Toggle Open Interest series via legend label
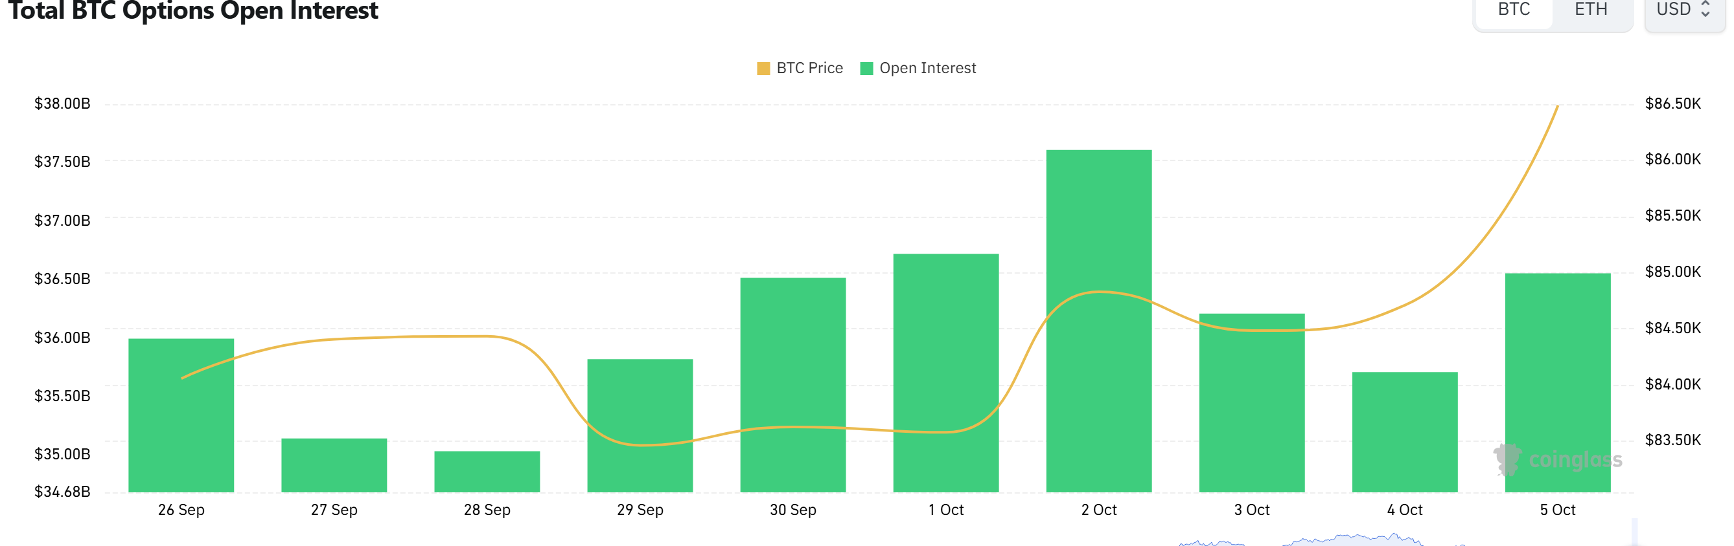Screen dimensions: 1734x546 tap(927, 68)
